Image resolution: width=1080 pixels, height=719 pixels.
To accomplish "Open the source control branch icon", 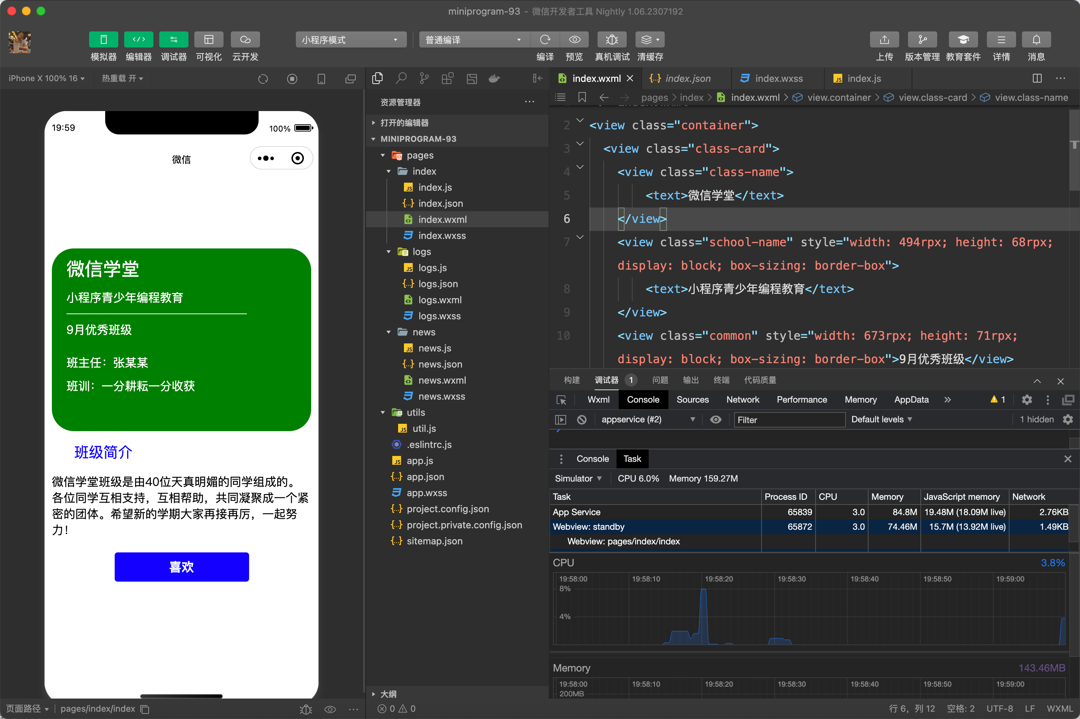I will pos(424,79).
